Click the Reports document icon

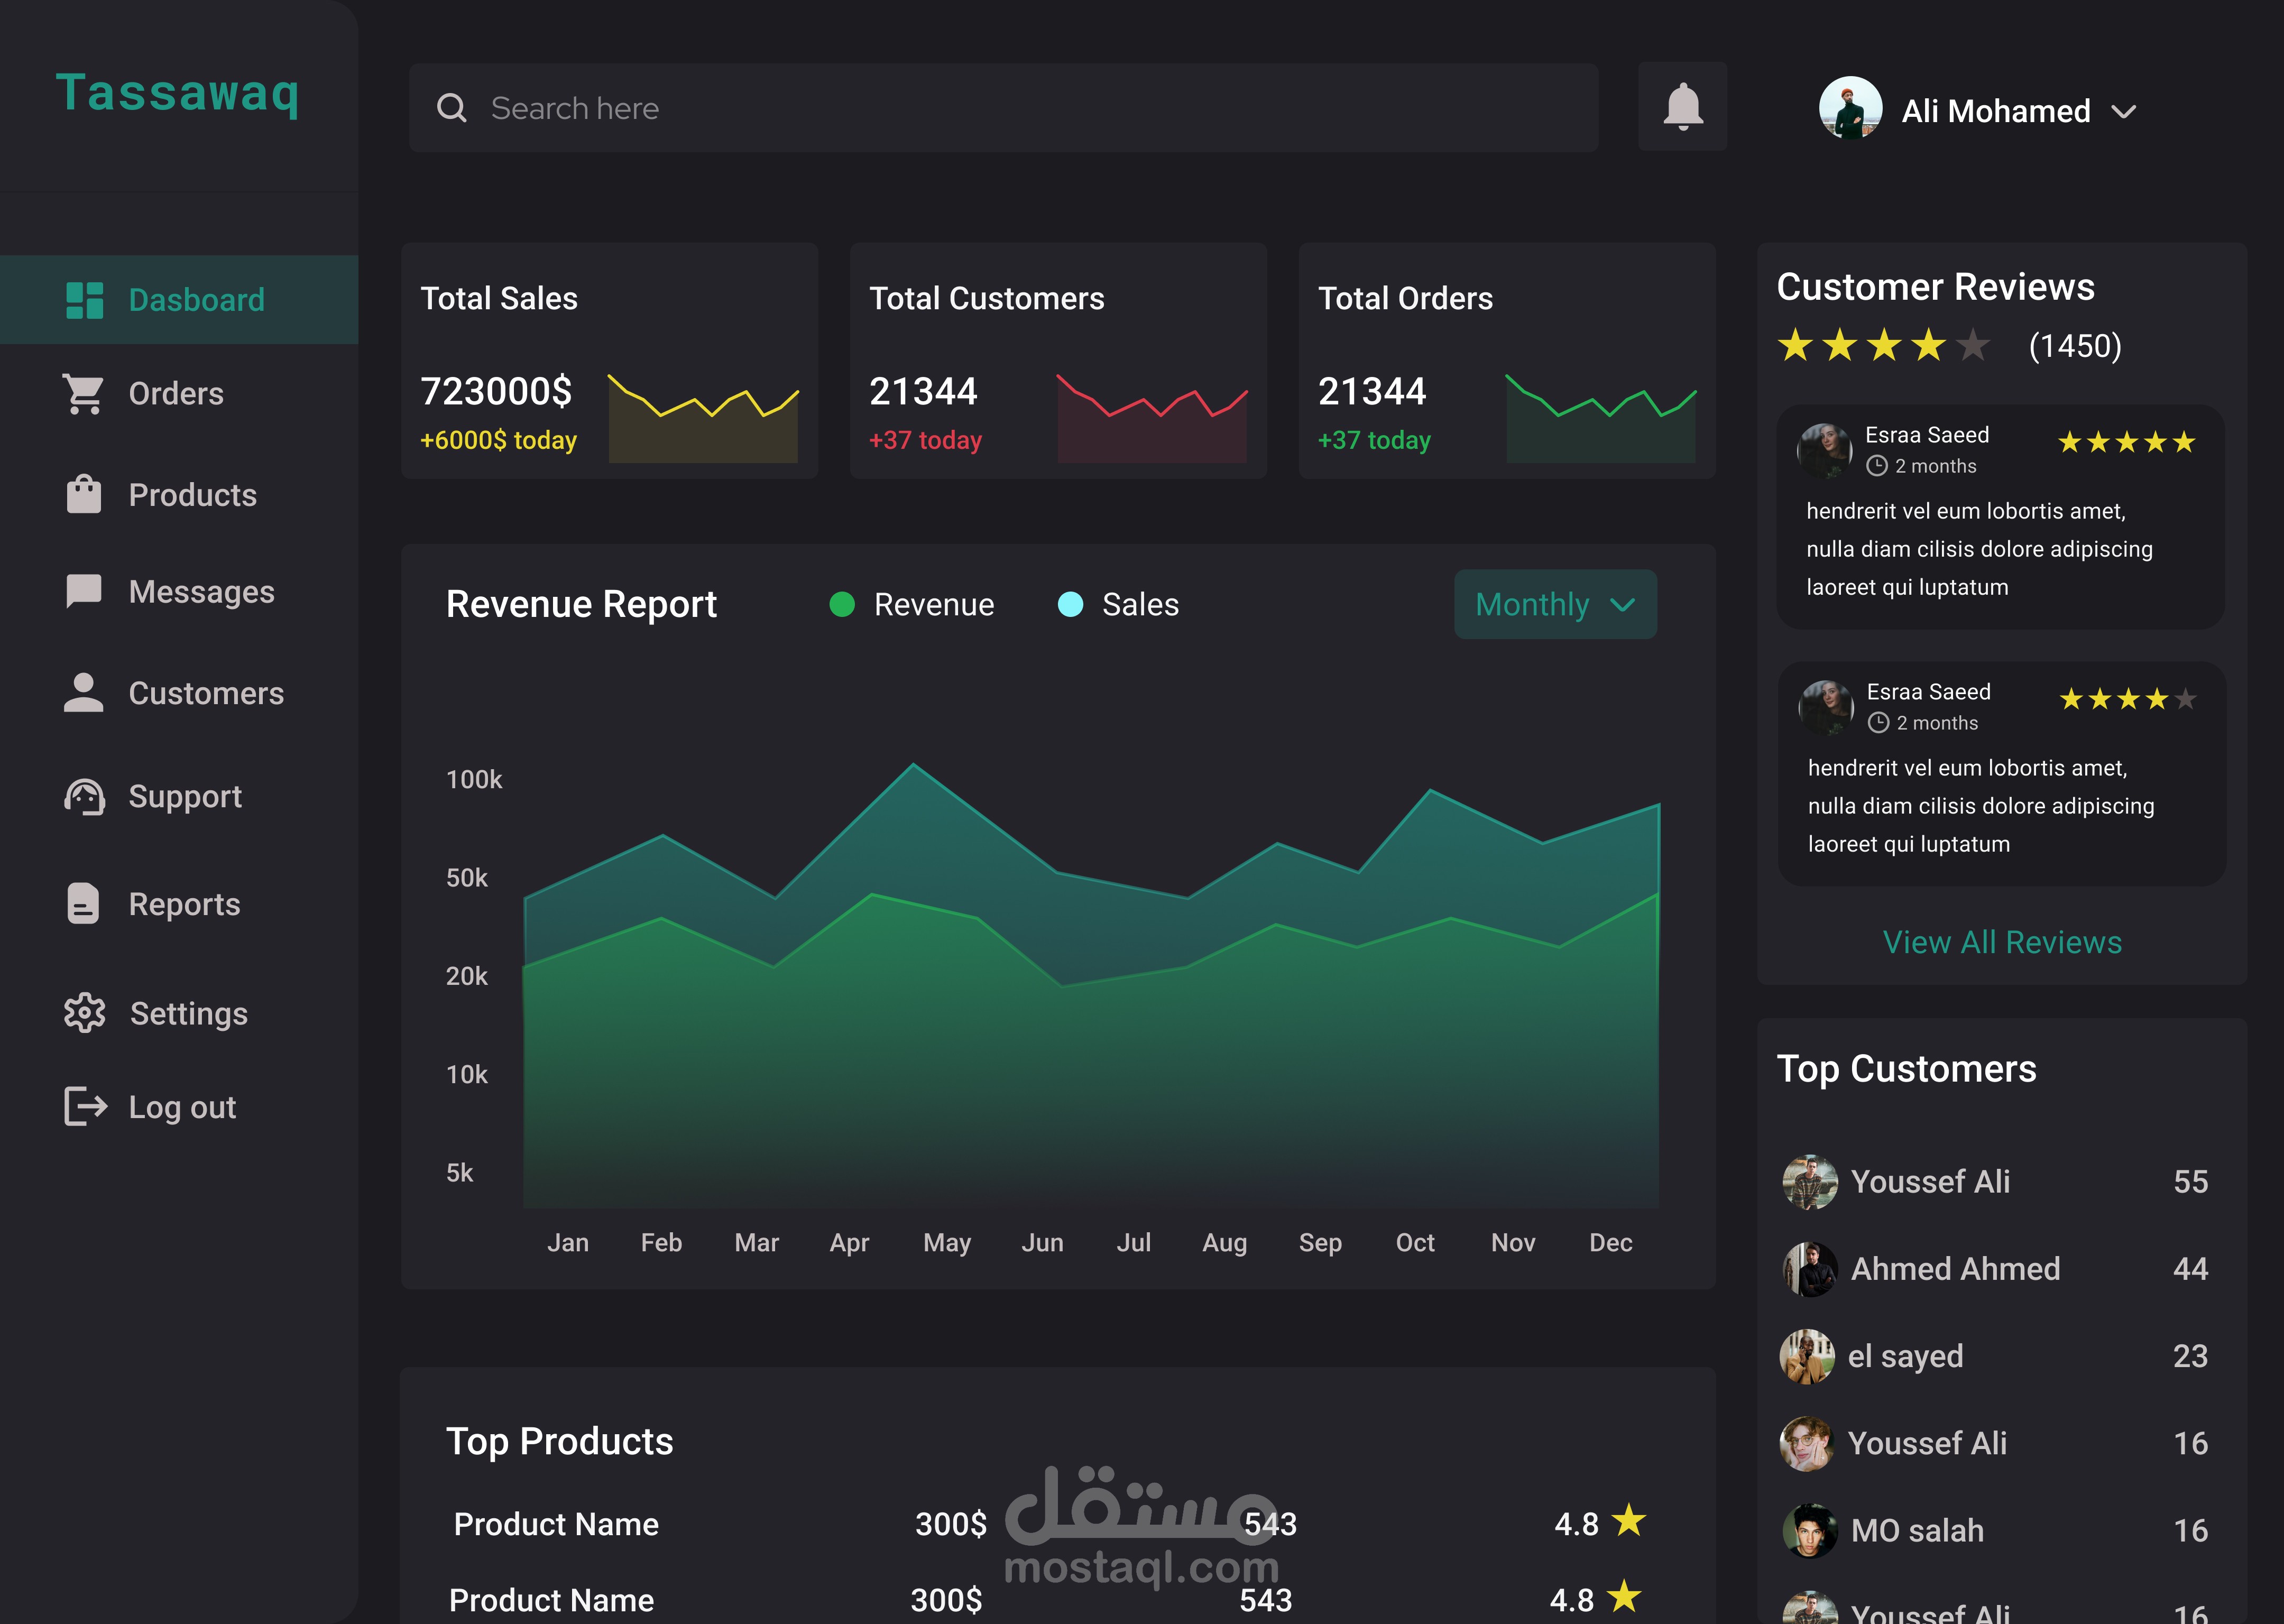(x=83, y=904)
